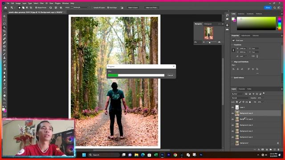
Task: Show the Background layer visibility
Action: pyautogui.click(x=232, y=143)
